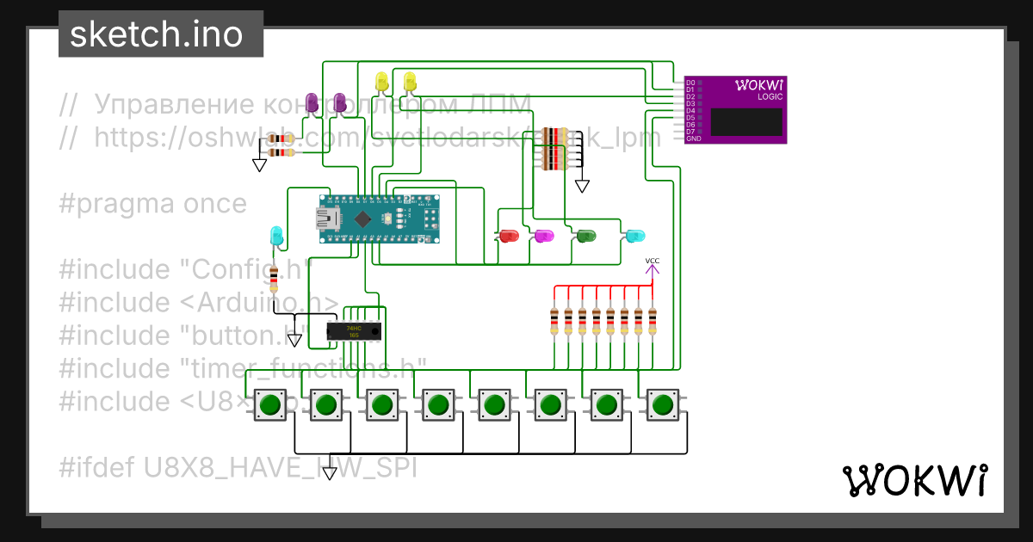The image size is (1033, 542).
Task: Push the fifth green pushbutton from the left
Action: (494, 403)
